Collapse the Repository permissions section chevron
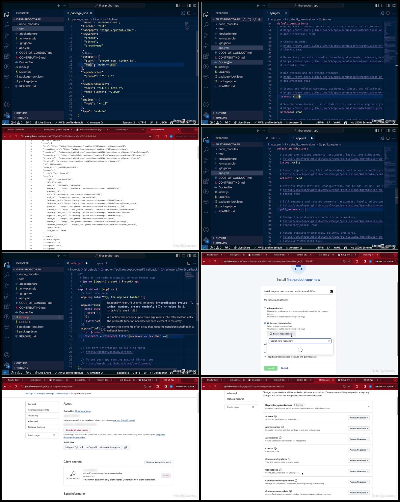Image resolution: width=400 pixels, height=502 pixels. pos(368,407)
